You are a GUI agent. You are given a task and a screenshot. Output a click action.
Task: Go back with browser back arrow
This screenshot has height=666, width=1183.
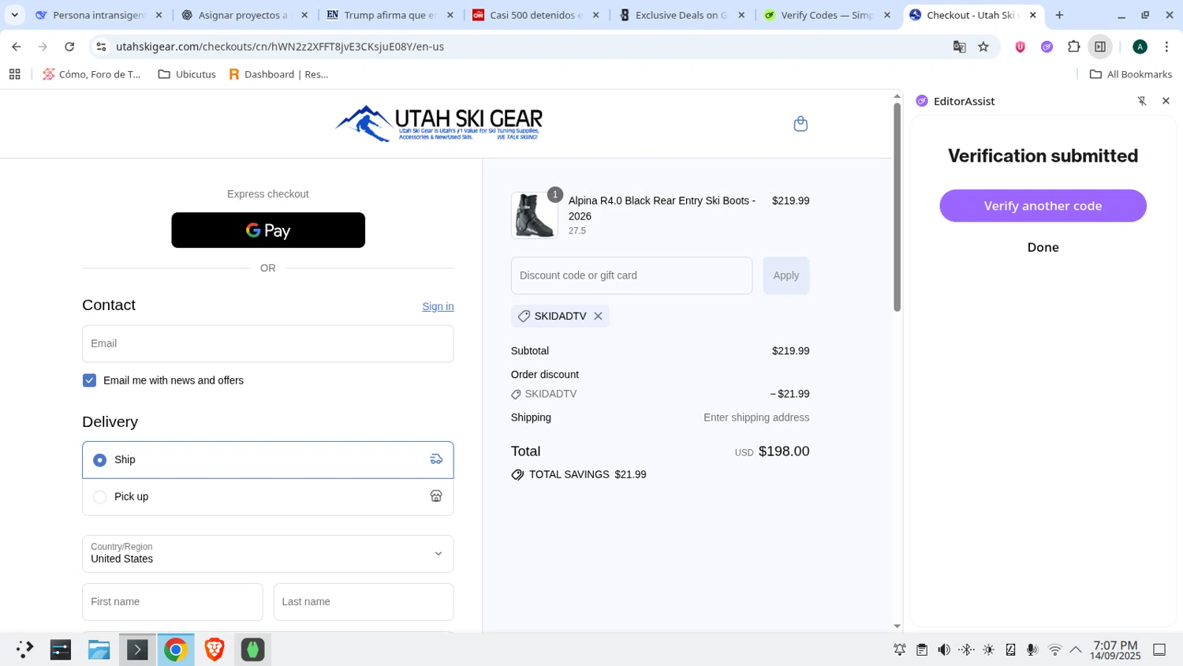[x=17, y=47]
